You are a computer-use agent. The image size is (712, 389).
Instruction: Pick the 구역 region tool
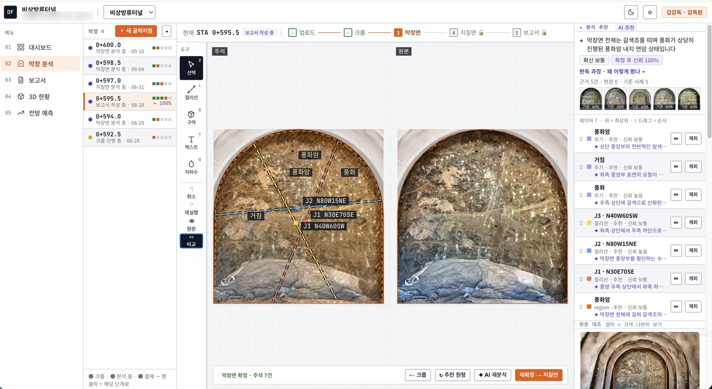[191, 117]
